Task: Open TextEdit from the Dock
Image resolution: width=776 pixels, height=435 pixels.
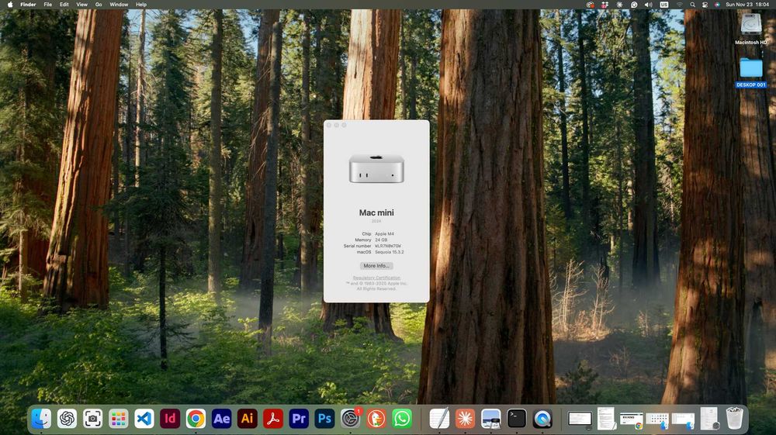Action: point(439,419)
